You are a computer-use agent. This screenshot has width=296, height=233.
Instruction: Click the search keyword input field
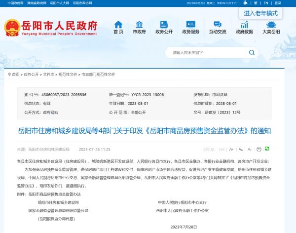[206, 52]
